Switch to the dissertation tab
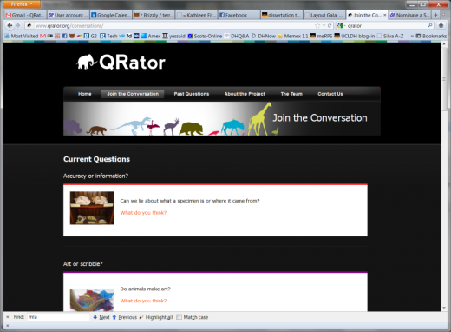451x332 pixels. point(282,15)
